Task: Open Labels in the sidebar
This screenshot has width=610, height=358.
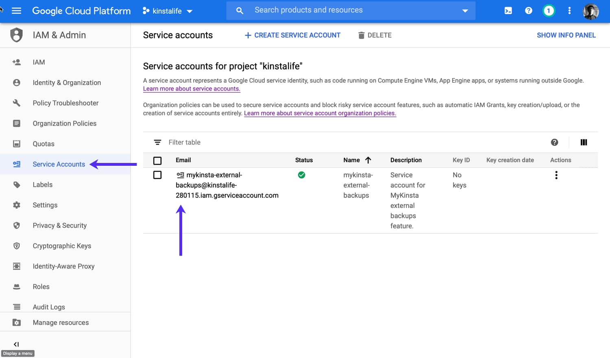Action: [x=42, y=184]
